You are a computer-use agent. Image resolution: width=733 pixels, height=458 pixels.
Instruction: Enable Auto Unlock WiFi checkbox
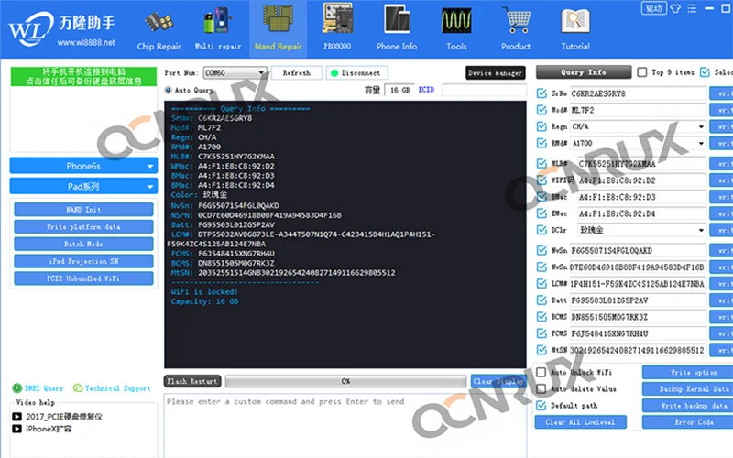coord(542,372)
